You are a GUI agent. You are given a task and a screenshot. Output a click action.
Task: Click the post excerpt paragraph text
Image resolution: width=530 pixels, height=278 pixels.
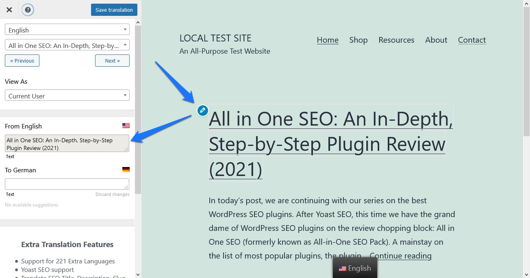click(332, 228)
